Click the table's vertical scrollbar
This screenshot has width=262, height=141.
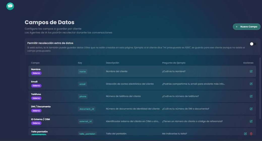(260, 88)
